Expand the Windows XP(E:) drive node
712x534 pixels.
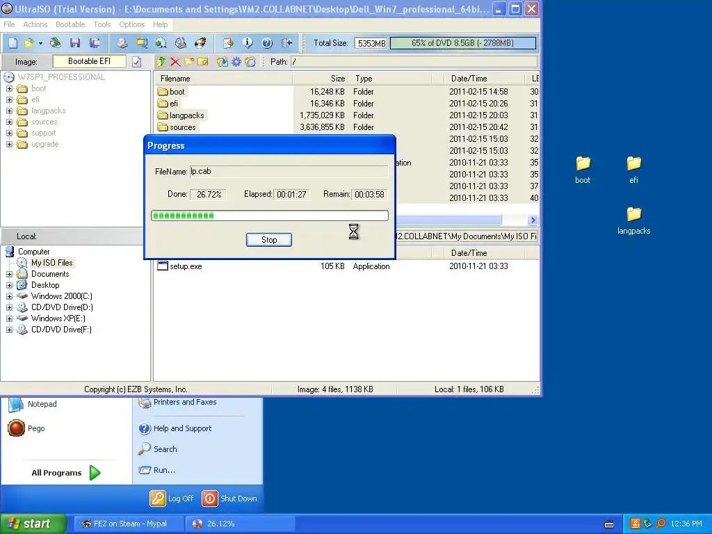click(10, 318)
